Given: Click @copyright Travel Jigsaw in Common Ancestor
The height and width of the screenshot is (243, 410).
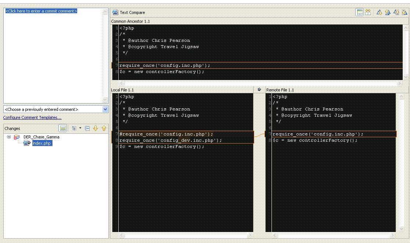Looking at the screenshot, I should click(163, 47).
